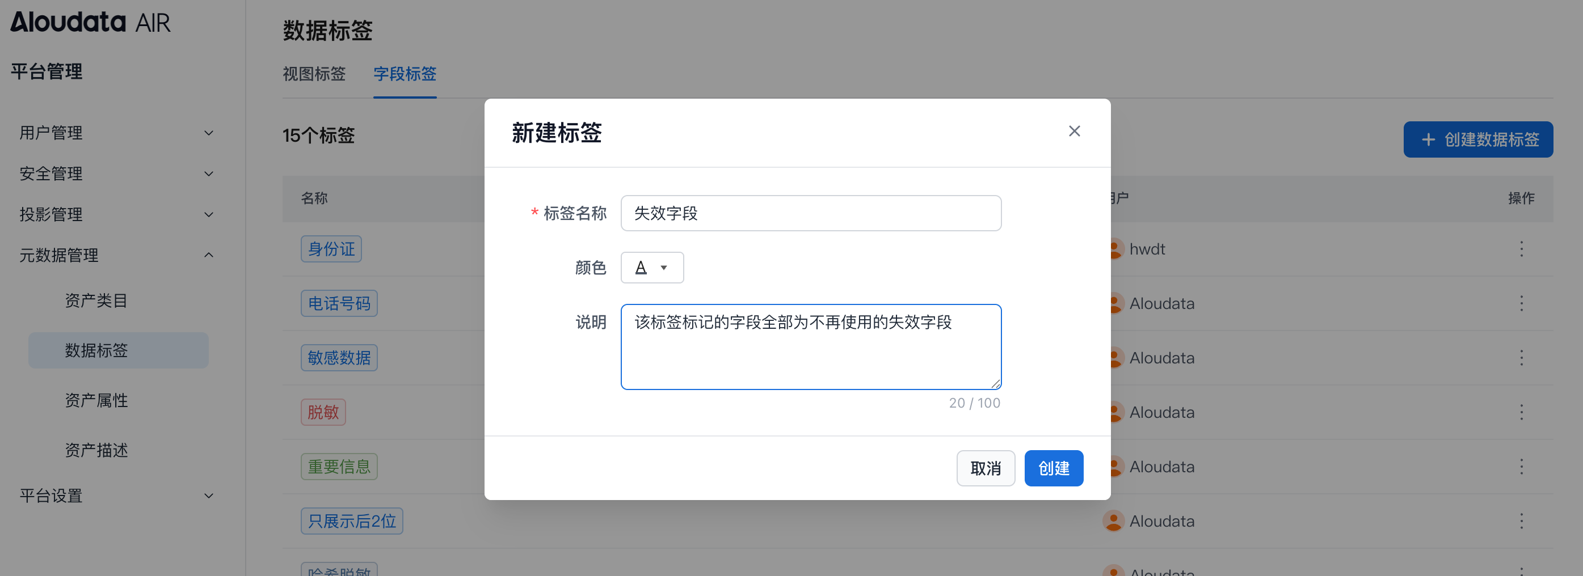Click the Aloudata AIR logo
1583x576 pixels.
90,22
